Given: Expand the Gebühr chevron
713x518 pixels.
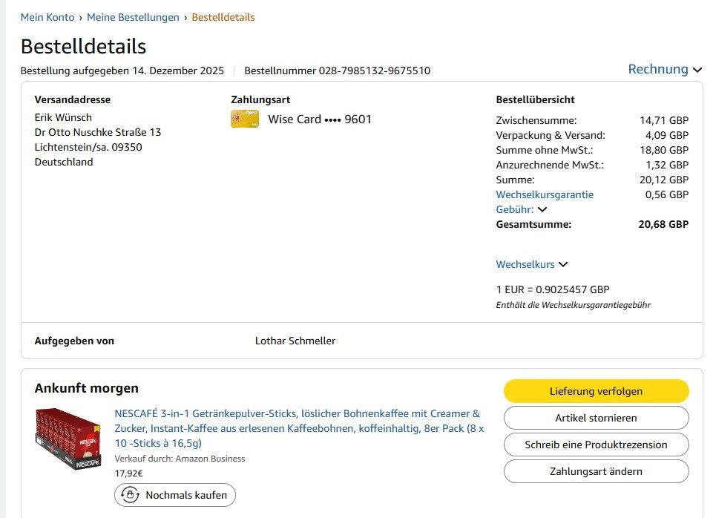Looking at the screenshot, I should pyautogui.click(x=542, y=210).
